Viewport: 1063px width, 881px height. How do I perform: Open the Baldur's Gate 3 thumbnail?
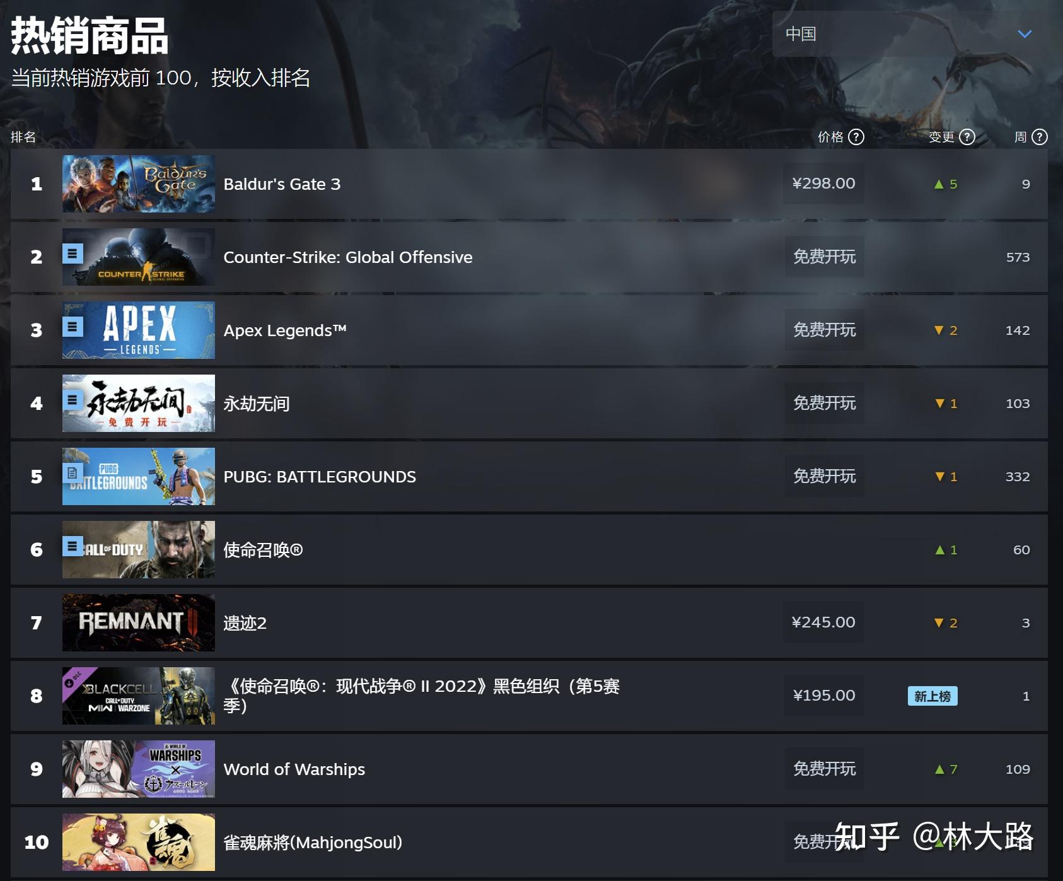pos(139,184)
